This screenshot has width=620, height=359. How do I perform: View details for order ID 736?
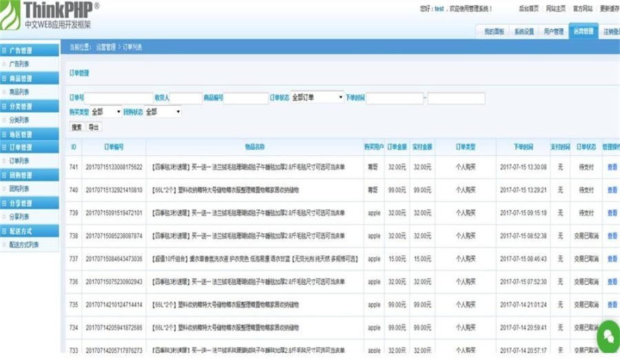pos(612,281)
